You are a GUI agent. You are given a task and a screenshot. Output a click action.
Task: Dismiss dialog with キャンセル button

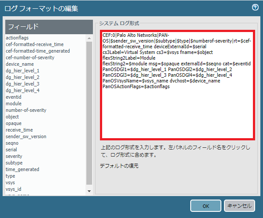(239, 206)
